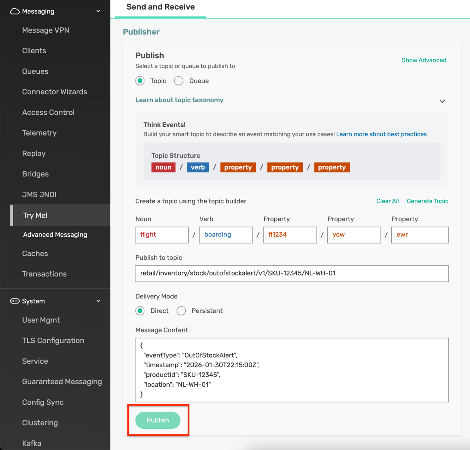This screenshot has height=450, width=470.
Task: Select Direct delivery mode
Action: point(140,311)
